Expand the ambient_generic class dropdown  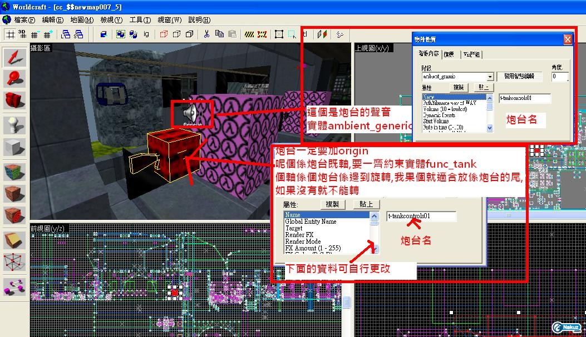[x=490, y=77]
